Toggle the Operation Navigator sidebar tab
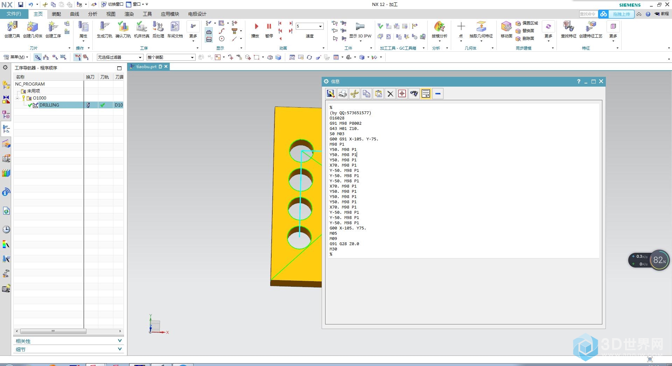This screenshot has width=672, height=366. click(x=6, y=129)
